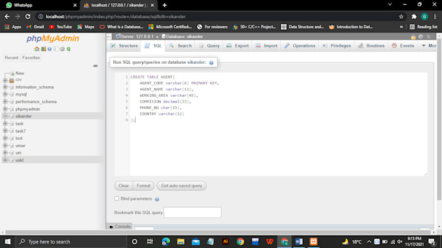Open the Privileges tab
442x248 pixels.
tap(337, 45)
